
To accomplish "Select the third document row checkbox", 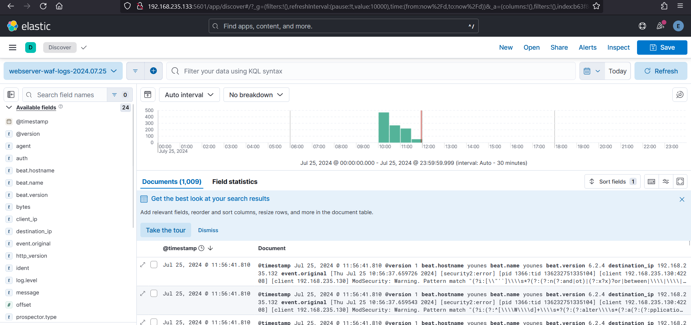I will tap(154, 322).
